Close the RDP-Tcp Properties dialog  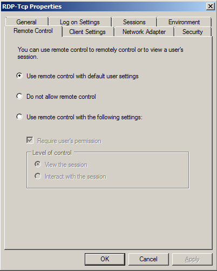pos(211,6)
